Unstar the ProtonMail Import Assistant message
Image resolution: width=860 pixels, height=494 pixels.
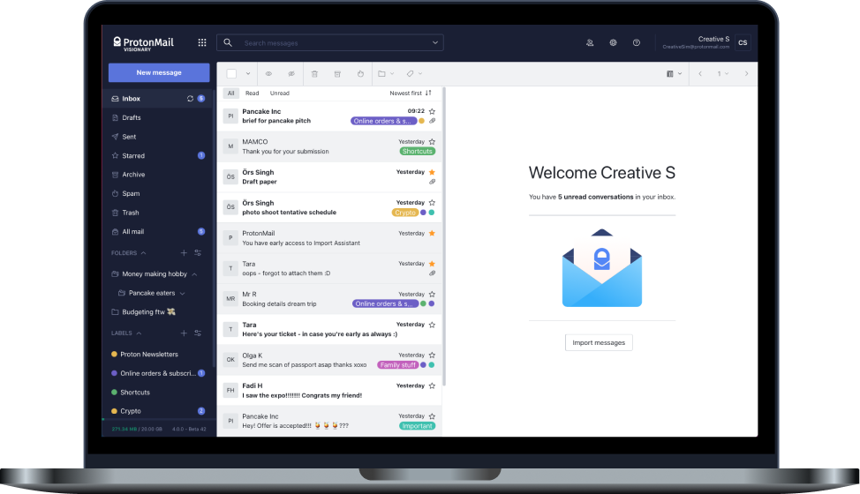pos(432,233)
